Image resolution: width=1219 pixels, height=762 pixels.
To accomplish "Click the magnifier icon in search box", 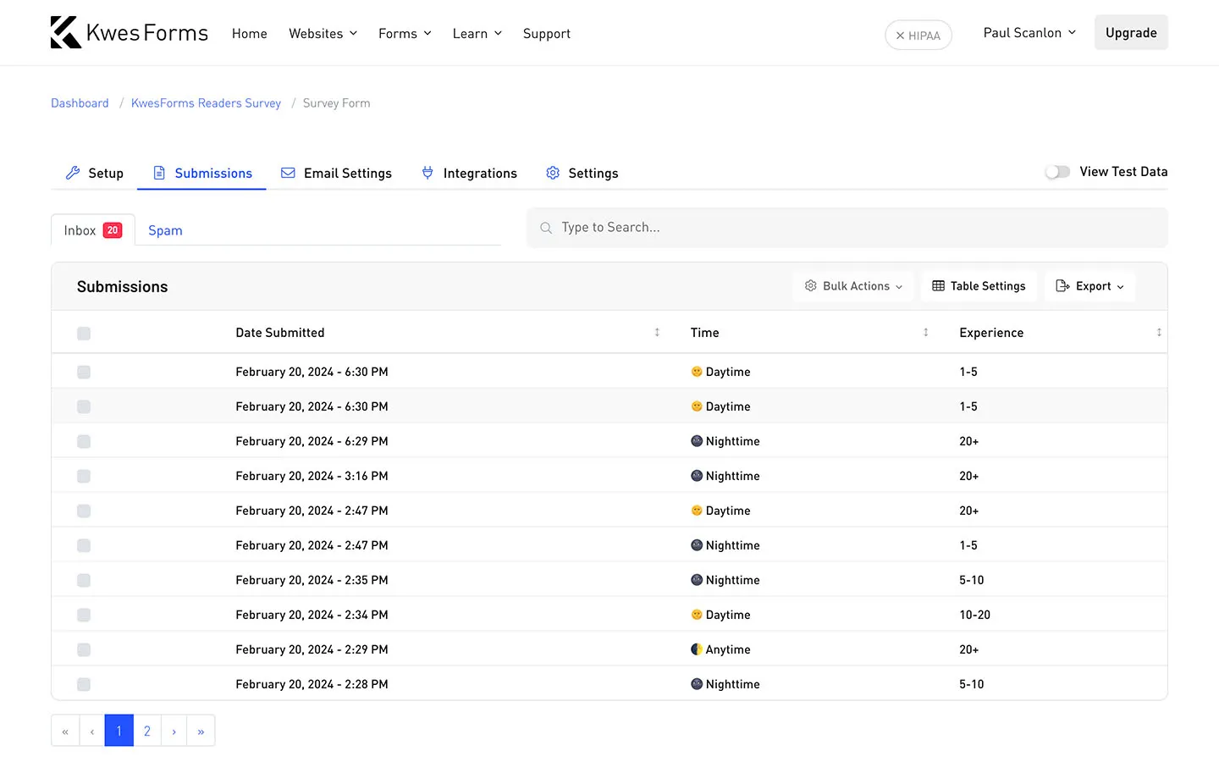I will point(546,228).
